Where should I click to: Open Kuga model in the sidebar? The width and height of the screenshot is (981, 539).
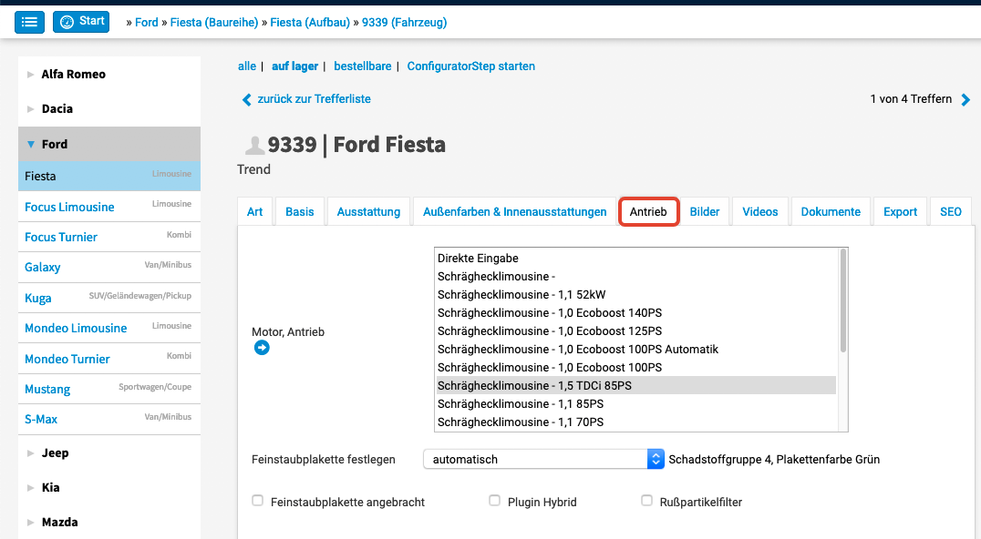tap(38, 298)
